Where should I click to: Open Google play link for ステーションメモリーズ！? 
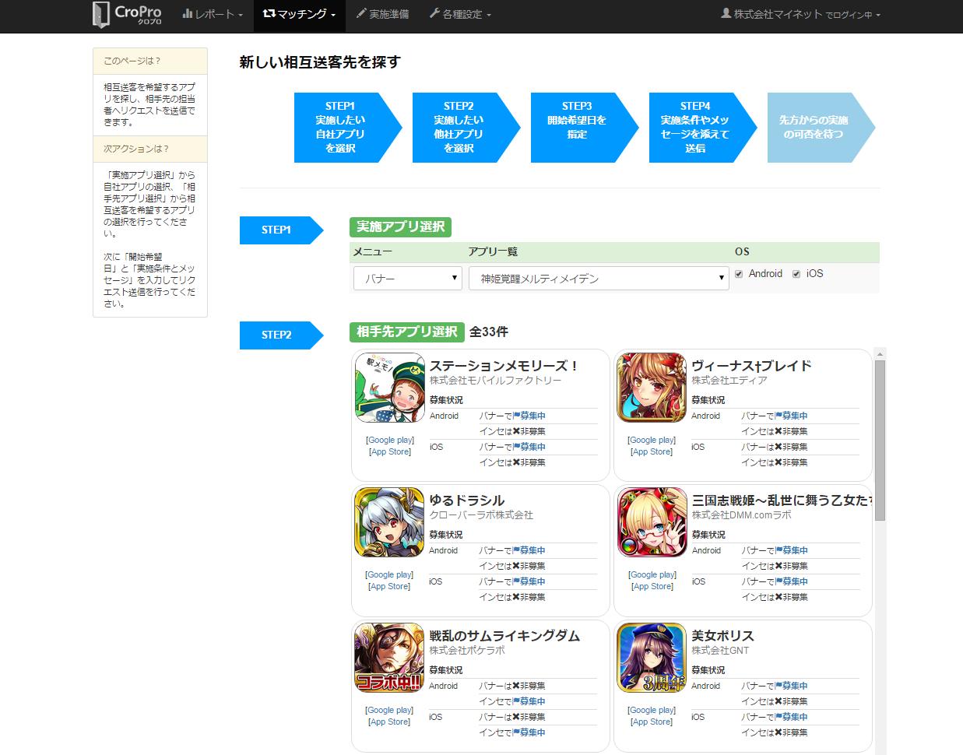pyautogui.click(x=390, y=440)
